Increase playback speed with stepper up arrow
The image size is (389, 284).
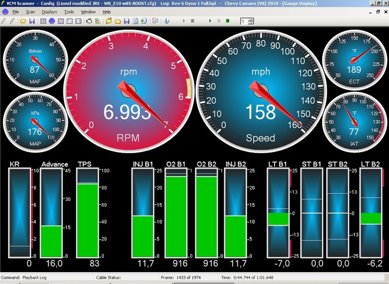251,19
